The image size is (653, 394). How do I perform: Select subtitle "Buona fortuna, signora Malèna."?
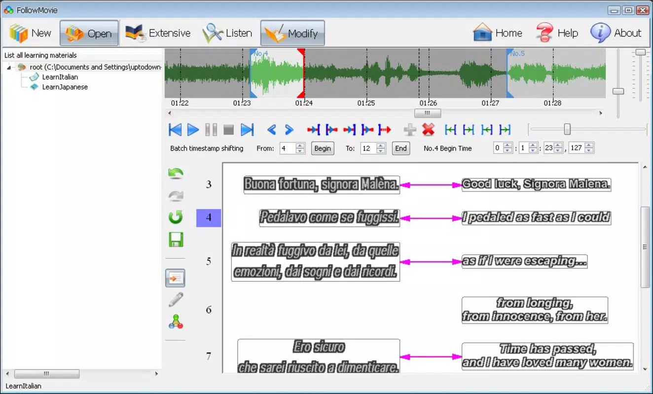click(x=322, y=185)
